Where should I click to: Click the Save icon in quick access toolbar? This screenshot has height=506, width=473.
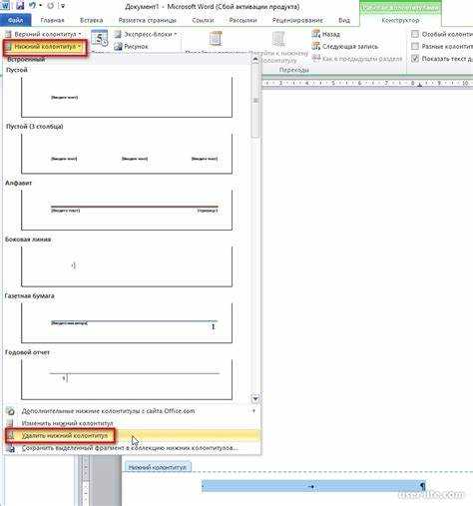(20, 5)
